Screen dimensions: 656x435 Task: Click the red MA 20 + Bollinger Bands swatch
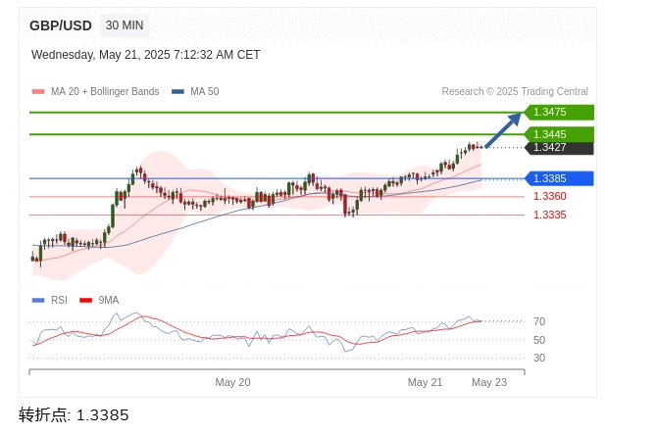[x=38, y=91]
